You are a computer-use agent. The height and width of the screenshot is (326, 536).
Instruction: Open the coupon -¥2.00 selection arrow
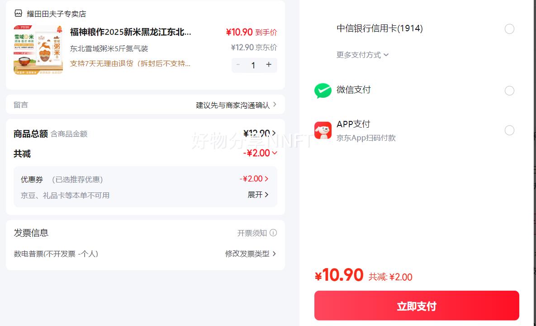tap(266, 179)
